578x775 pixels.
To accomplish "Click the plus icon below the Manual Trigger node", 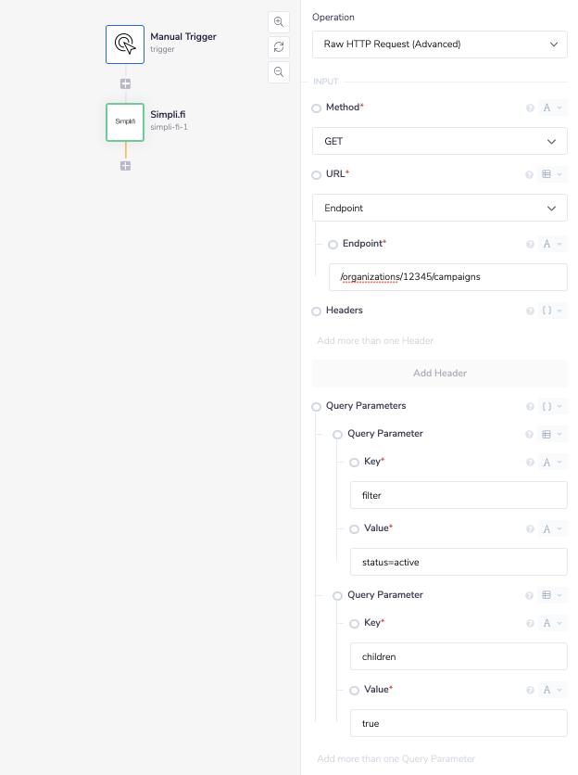I will pyautogui.click(x=124, y=83).
